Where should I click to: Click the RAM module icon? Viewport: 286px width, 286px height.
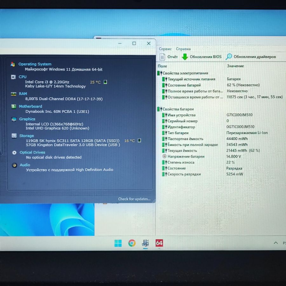click(x=13, y=94)
